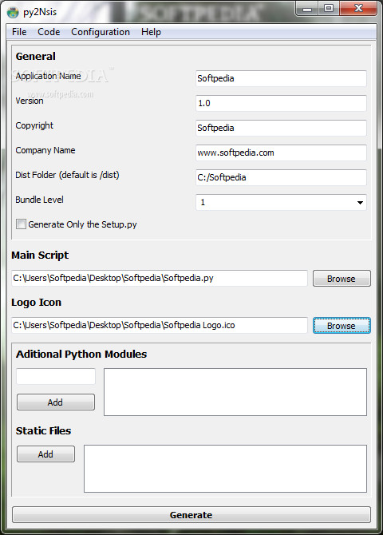Click the Static Files heading
This screenshot has width=383, height=535.
pyautogui.click(x=43, y=431)
